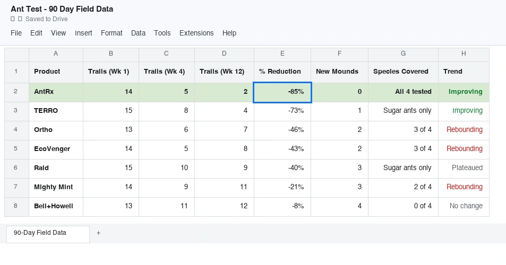Open the Extensions menu
Screen dimensions: 506x265
196,33
